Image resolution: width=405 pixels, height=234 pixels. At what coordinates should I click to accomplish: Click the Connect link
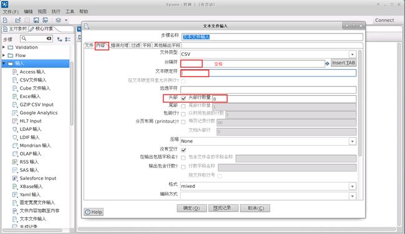(x=384, y=20)
